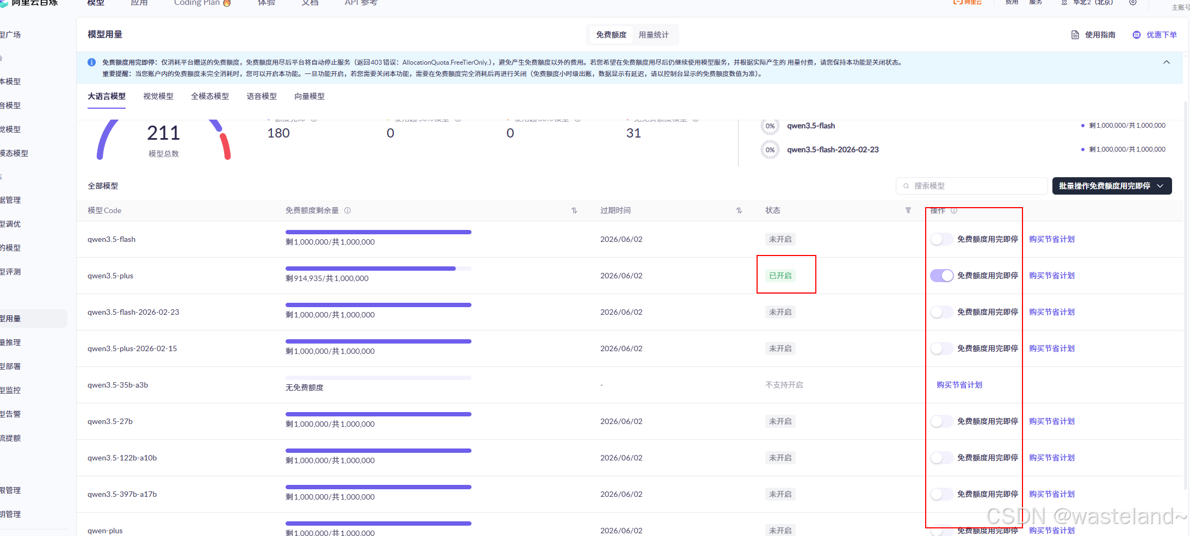Switch to the 用量统计 tab
The height and width of the screenshot is (536, 1190).
coord(653,35)
